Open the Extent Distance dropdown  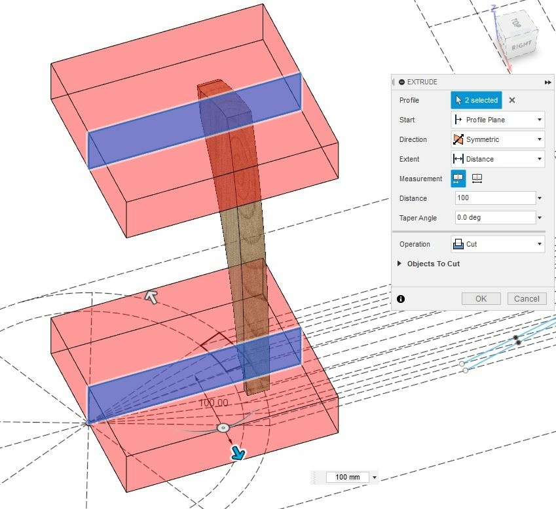click(498, 159)
